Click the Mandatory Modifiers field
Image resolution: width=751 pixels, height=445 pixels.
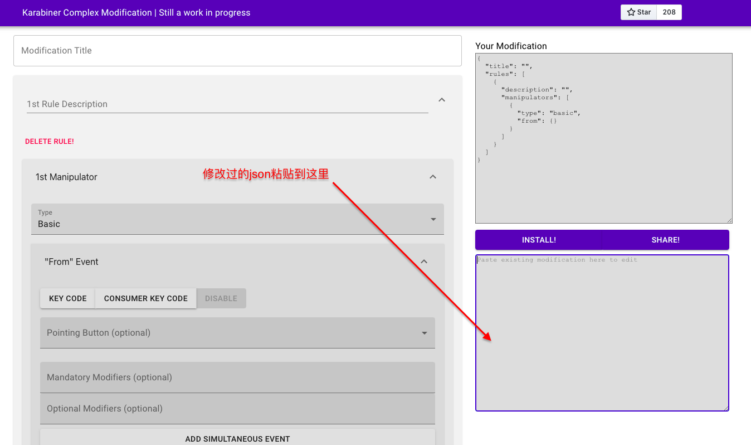tap(237, 378)
